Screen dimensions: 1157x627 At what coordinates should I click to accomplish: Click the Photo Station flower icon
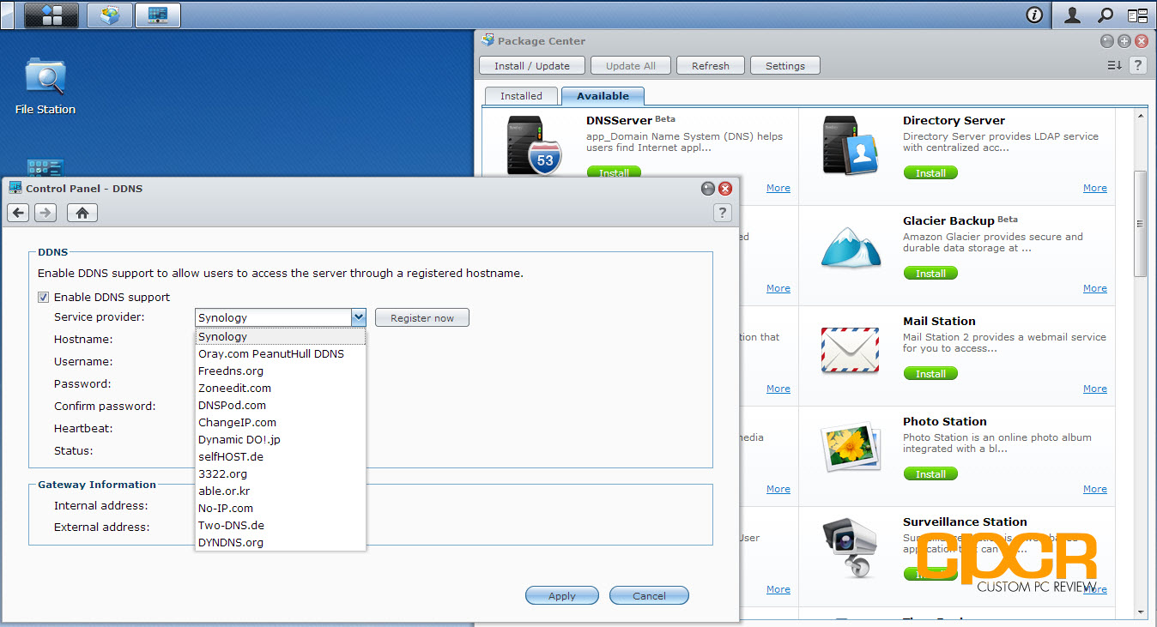pyautogui.click(x=850, y=447)
